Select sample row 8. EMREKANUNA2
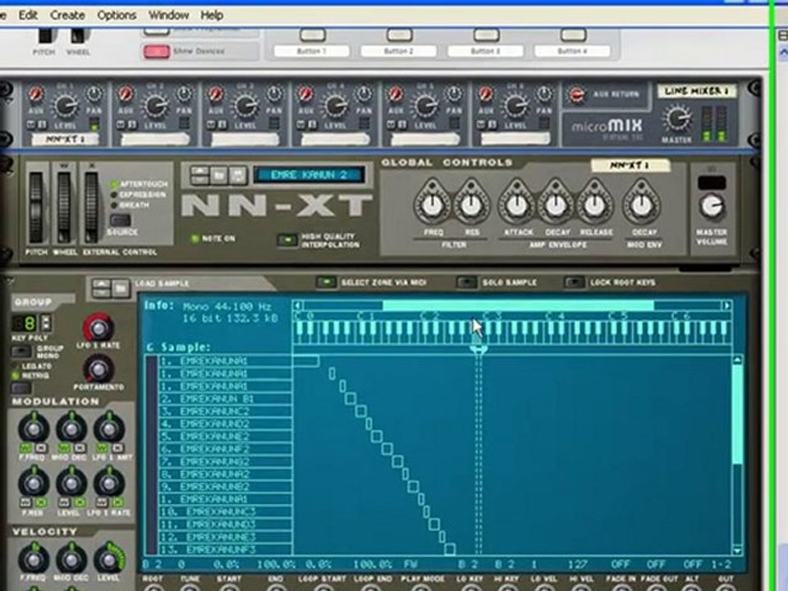 [x=226, y=474]
